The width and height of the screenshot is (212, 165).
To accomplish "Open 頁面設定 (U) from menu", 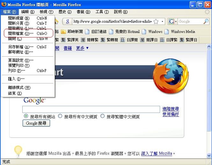I will [x=28, y=60].
